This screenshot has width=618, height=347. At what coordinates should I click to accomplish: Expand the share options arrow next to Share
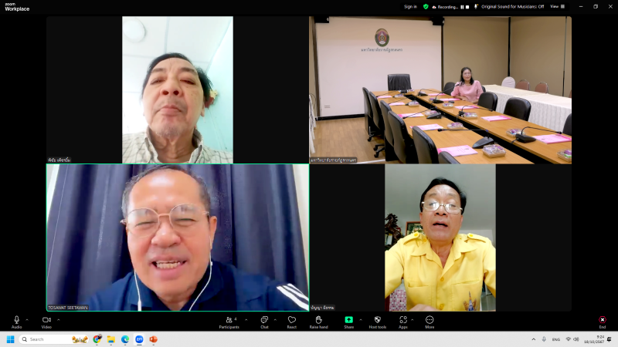360,319
